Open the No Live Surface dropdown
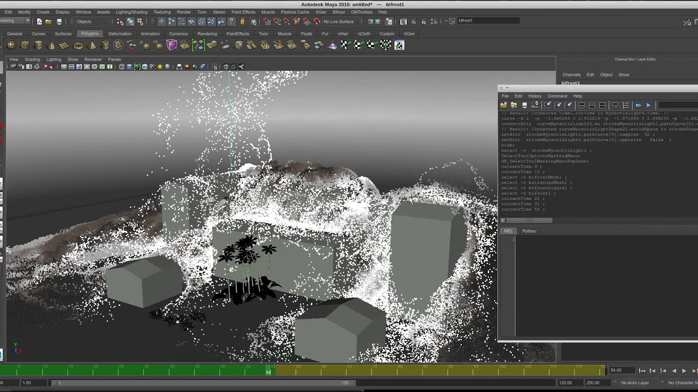The height and width of the screenshot is (392, 698). 338,21
